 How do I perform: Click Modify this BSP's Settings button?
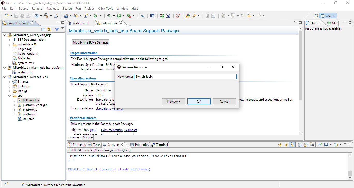[90, 42]
